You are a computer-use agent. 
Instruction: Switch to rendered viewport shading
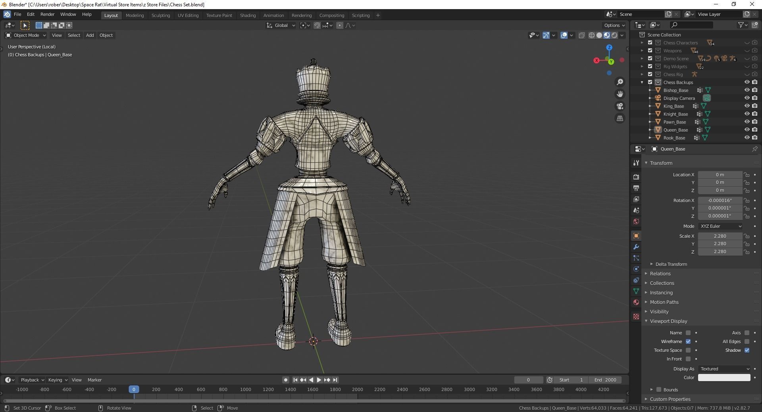[614, 35]
